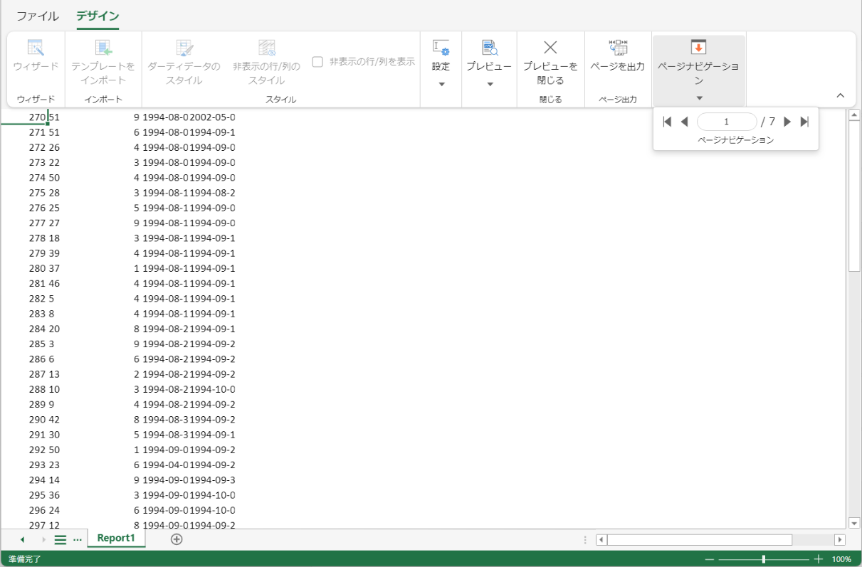Click the page number input field
The height and width of the screenshot is (567, 862).
726,122
